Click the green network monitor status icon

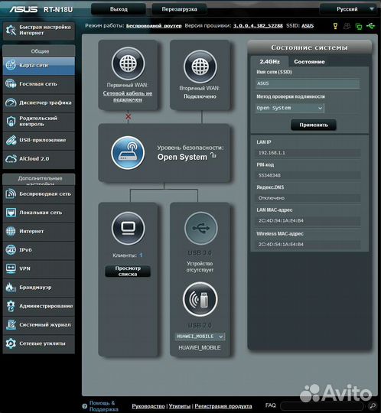click(x=359, y=26)
